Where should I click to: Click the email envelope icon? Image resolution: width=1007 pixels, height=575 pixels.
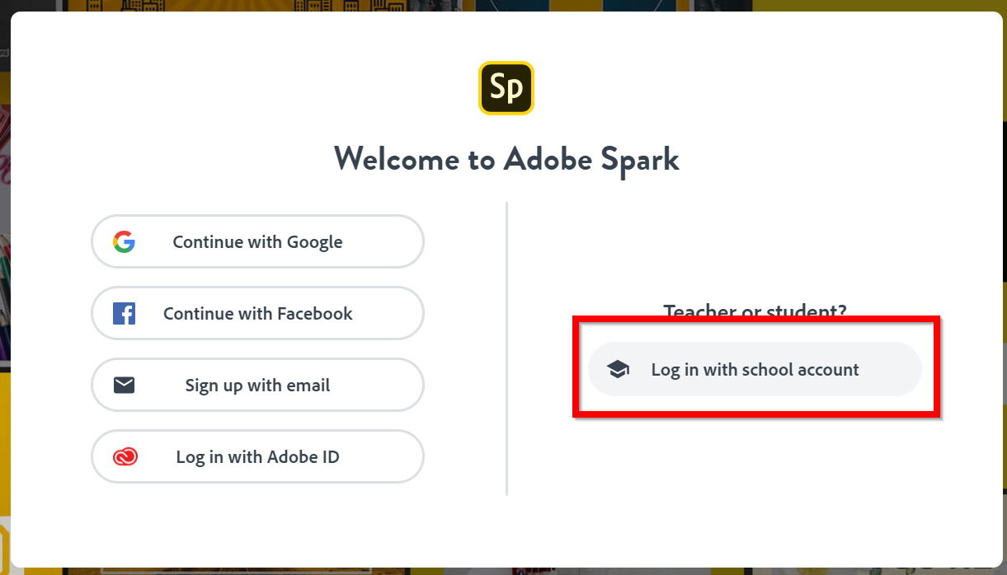124,385
